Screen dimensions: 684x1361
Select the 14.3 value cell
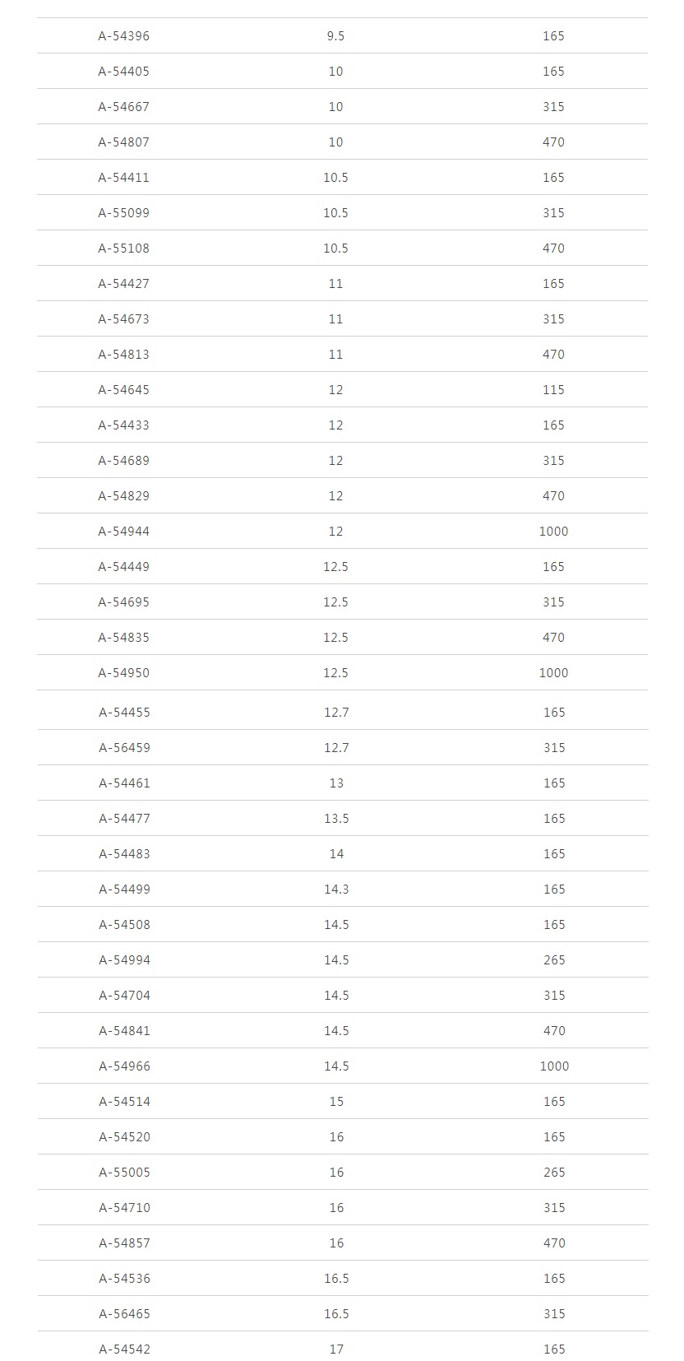(336, 890)
